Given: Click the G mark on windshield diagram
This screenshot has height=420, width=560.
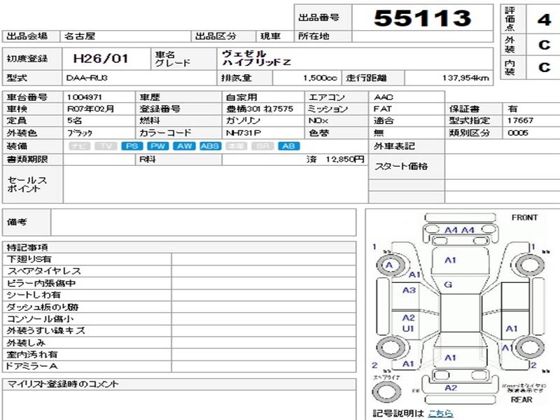Looking at the screenshot, I should [x=448, y=285].
